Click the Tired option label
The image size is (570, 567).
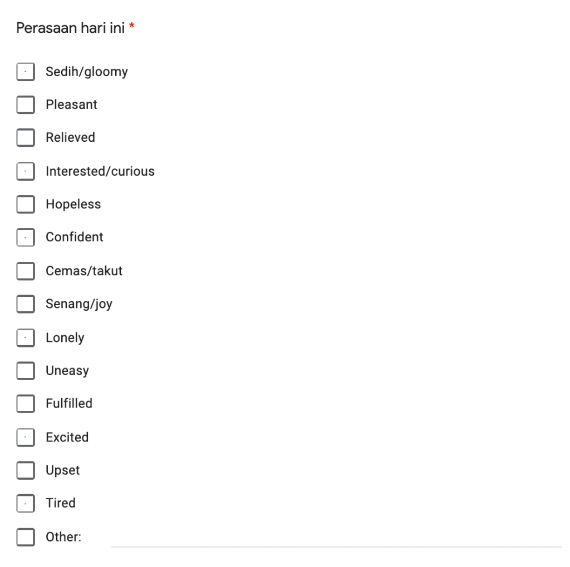[60, 503]
